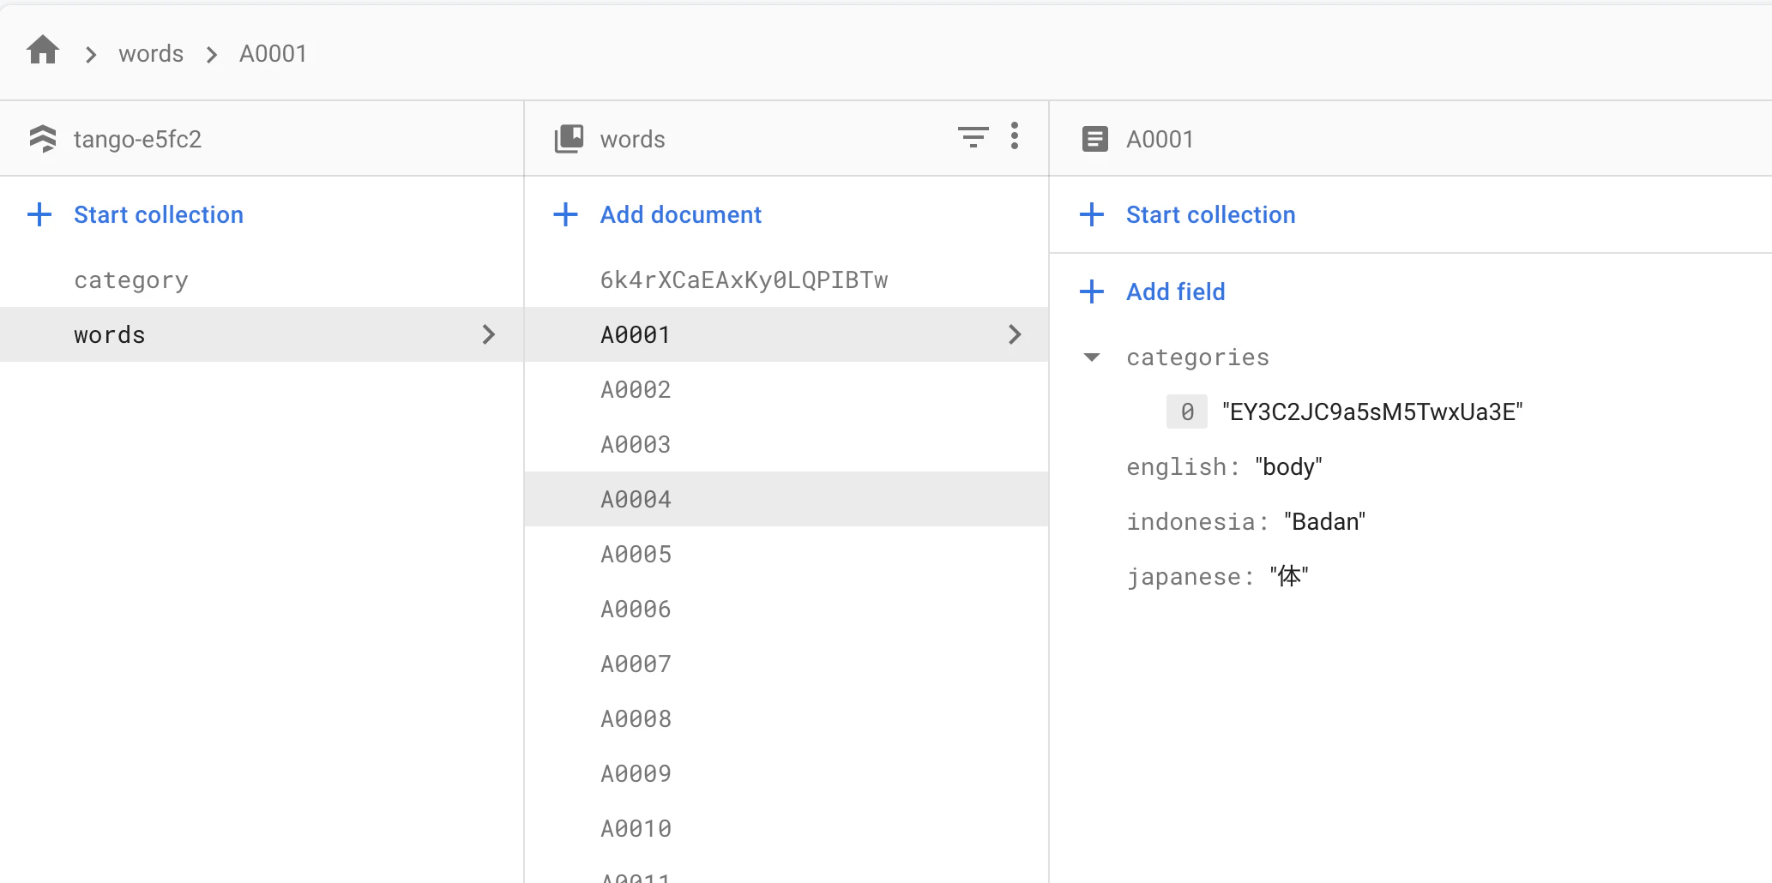Click the plus icon next to Add field

pos(1092,291)
